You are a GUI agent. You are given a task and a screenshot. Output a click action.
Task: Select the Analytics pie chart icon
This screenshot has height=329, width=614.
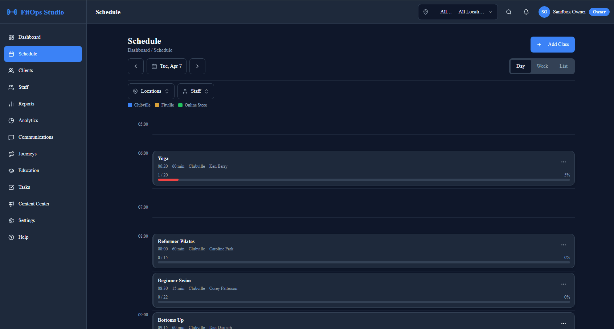(x=11, y=120)
